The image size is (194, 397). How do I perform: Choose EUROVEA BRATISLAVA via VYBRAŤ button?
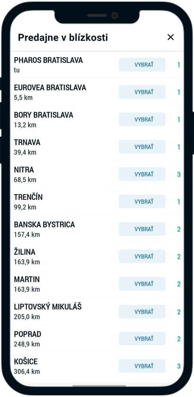pos(142,92)
